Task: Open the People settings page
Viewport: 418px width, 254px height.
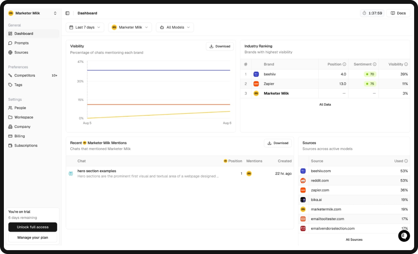Action: coord(20,108)
